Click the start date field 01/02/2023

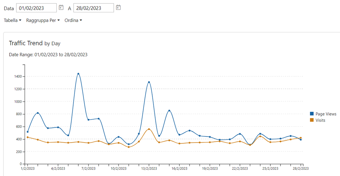click(x=36, y=8)
